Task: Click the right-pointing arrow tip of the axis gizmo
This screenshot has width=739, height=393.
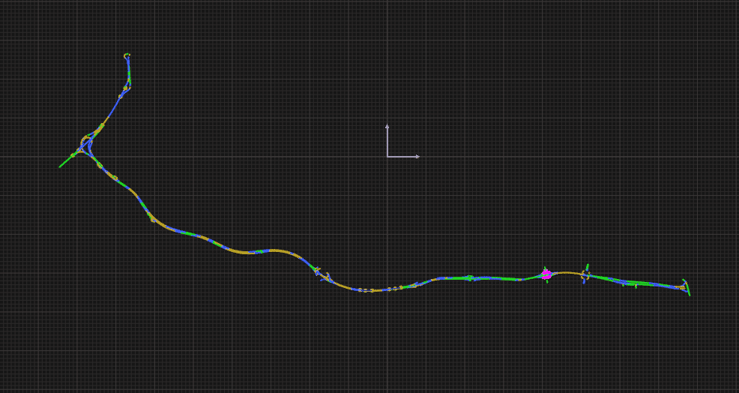Action: (417, 156)
